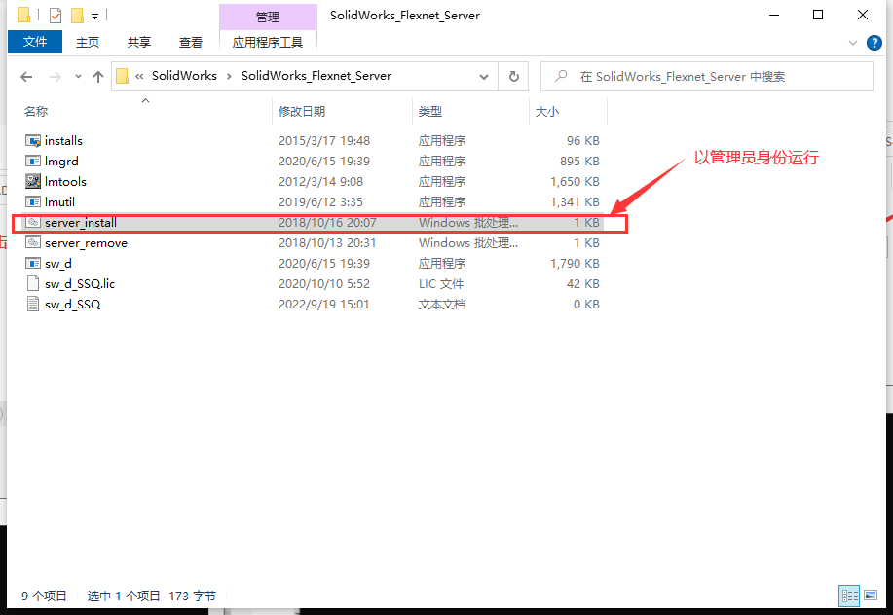Sort files by 大小 column
Screen dimensions: 893x615
coord(547,112)
